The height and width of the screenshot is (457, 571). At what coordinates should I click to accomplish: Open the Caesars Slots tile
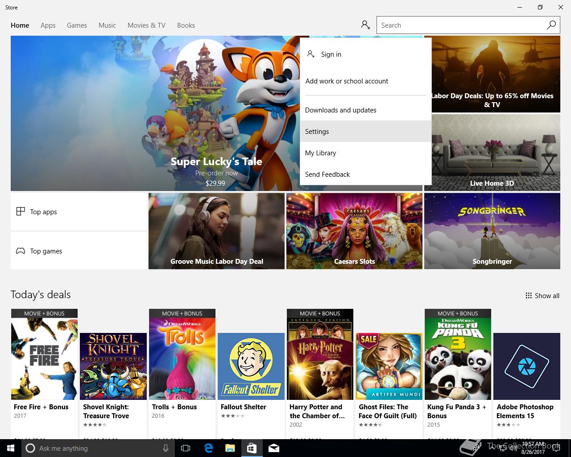click(354, 231)
